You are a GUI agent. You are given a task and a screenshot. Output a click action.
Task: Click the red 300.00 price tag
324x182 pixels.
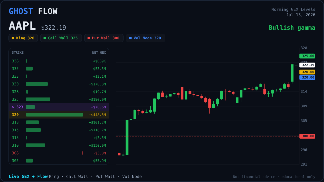click(x=307, y=136)
